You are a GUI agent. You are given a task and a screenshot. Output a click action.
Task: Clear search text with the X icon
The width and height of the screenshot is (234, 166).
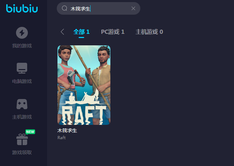tap(133, 8)
